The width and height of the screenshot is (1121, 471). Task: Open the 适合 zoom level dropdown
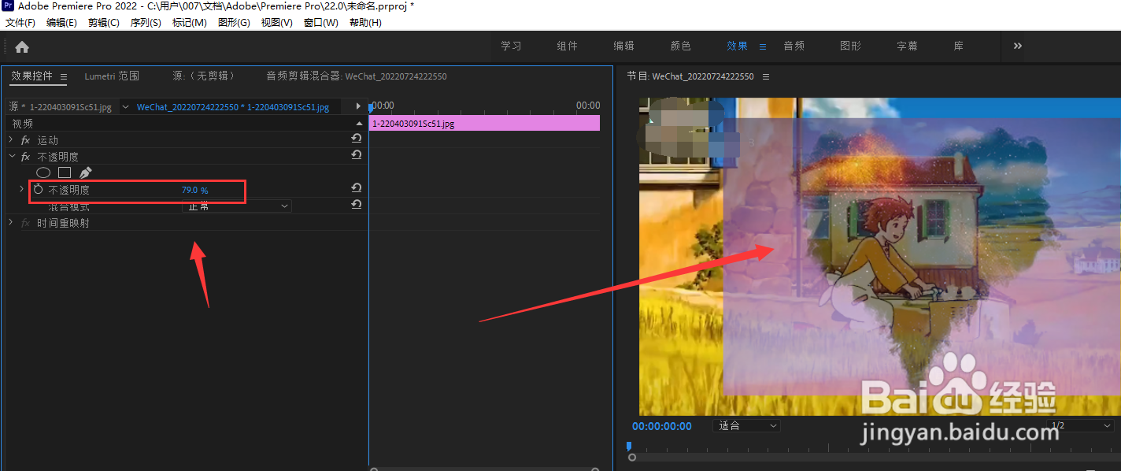[745, 425]
